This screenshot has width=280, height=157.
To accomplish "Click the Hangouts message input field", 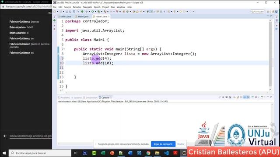I will pyautogui.click(x=31, y=136).
